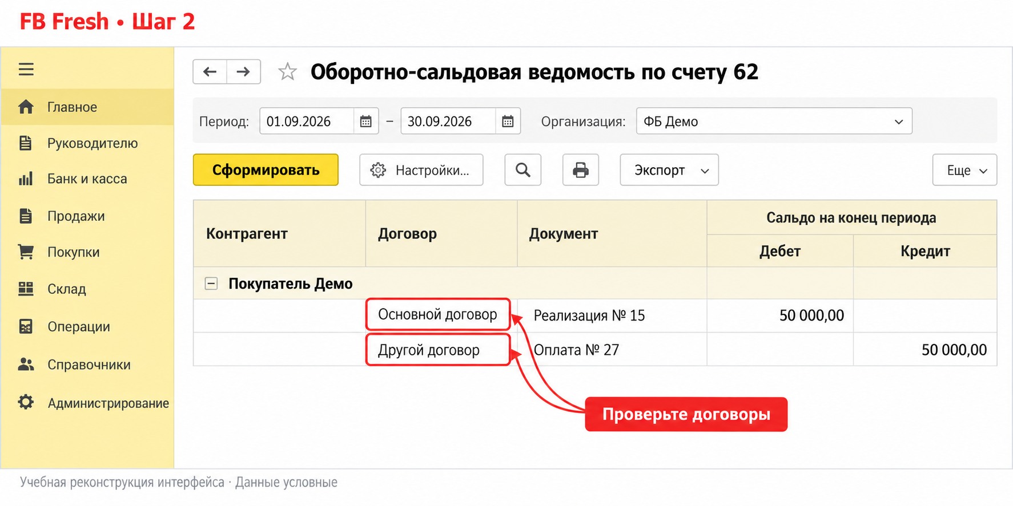The height and width of the screenshot is (506, 1013).
Task: Click the Кредит column header
Action: coord(925,251)
